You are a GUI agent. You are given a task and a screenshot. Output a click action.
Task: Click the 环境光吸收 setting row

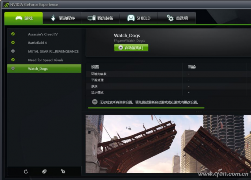(x=169, y=74)
